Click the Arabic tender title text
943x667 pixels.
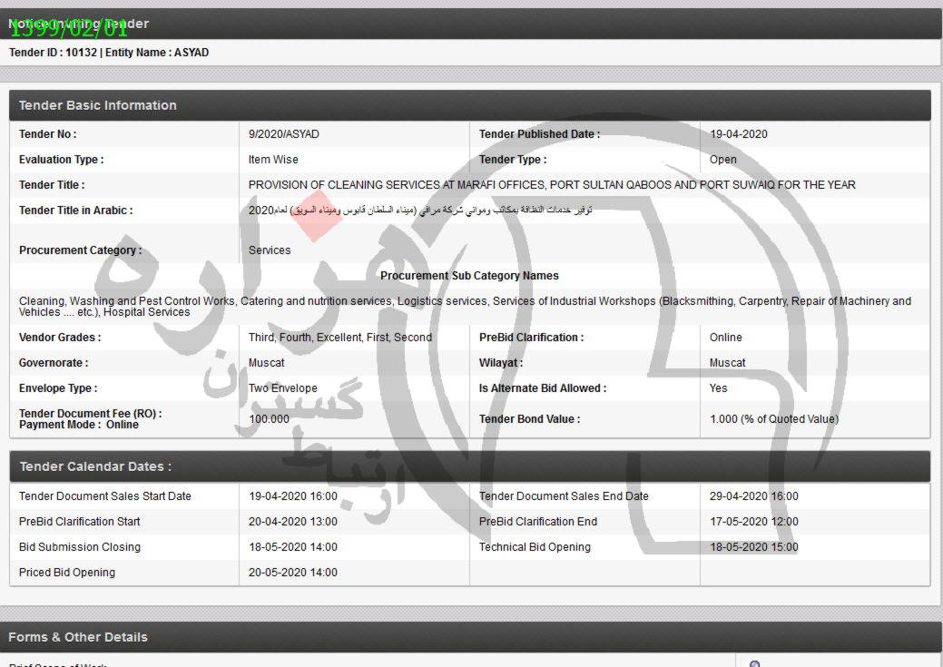[420, 211]
